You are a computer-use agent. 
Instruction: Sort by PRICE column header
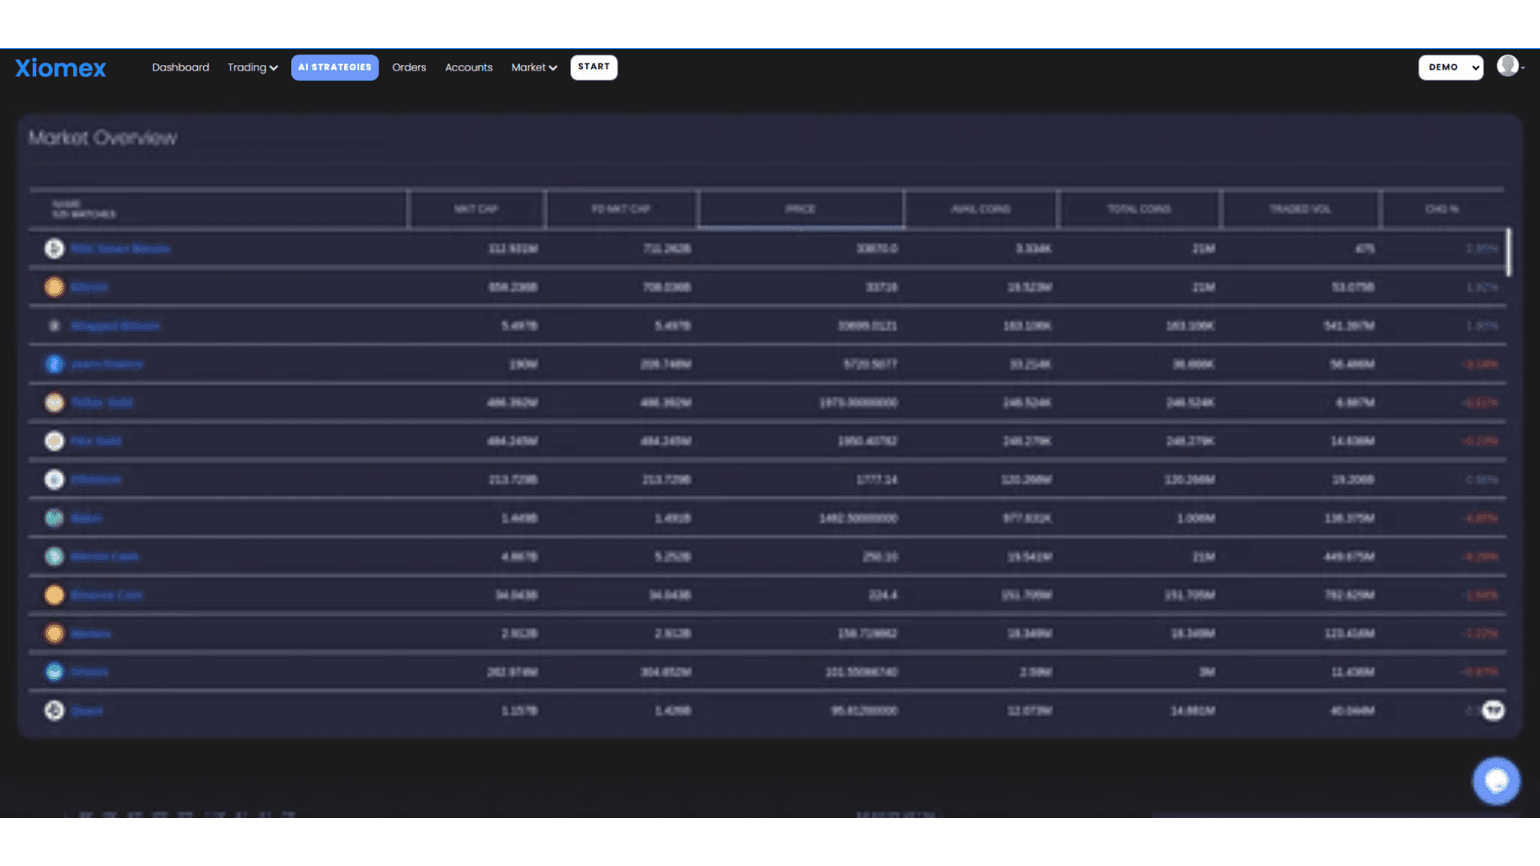coord(800,208)
